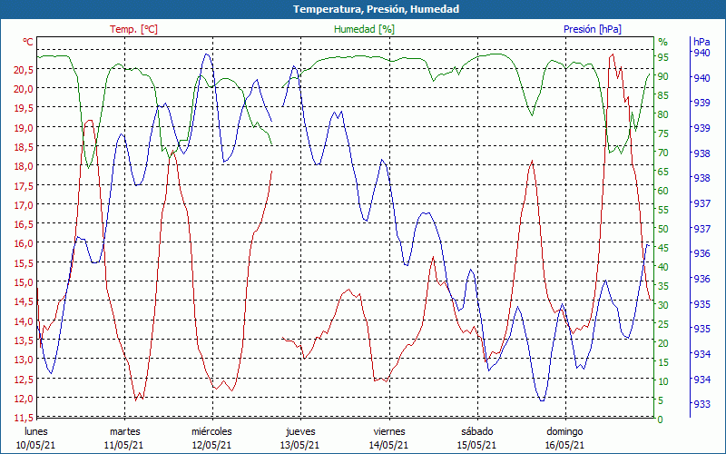Click the green '50' humidity axis value
The width and height of the screenshot is (726, 454).
(x=663, y=229)
